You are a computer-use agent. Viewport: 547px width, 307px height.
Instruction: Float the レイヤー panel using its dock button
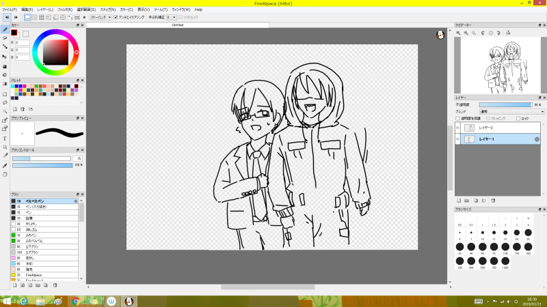(539, 98)
